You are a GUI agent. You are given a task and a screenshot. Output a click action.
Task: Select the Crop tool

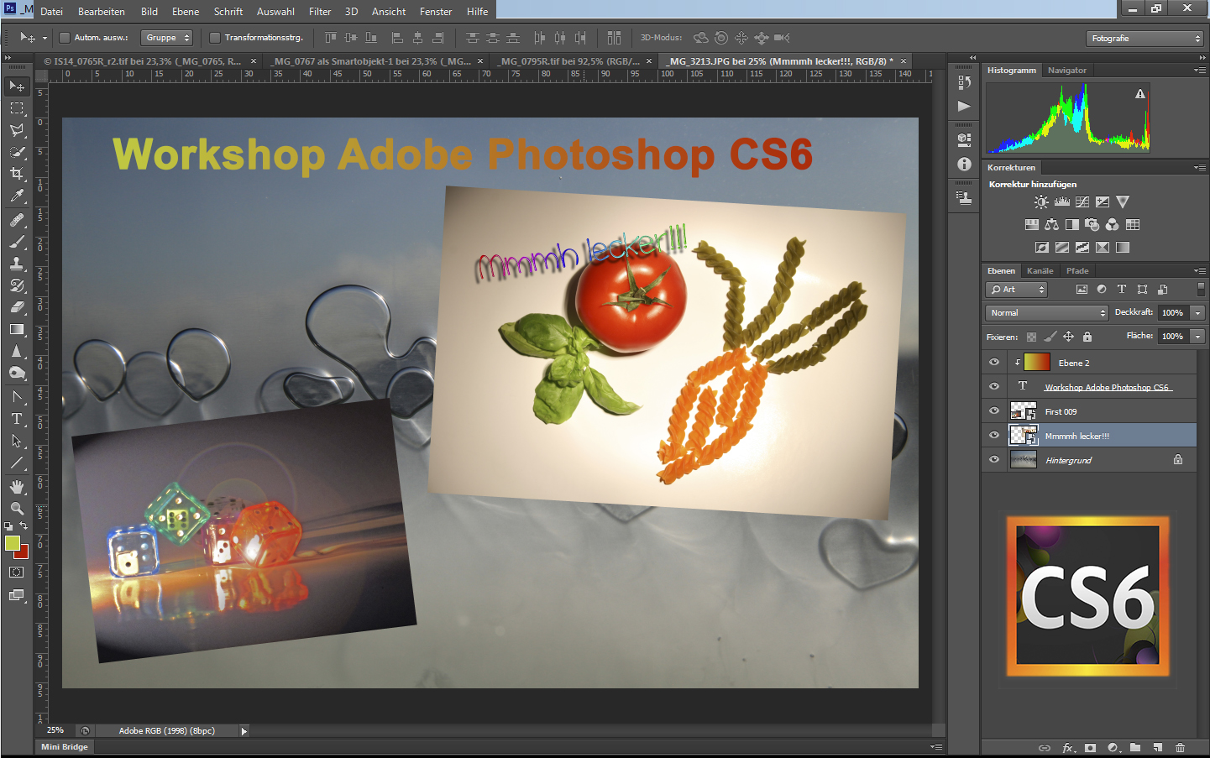(x=17, y=174)
